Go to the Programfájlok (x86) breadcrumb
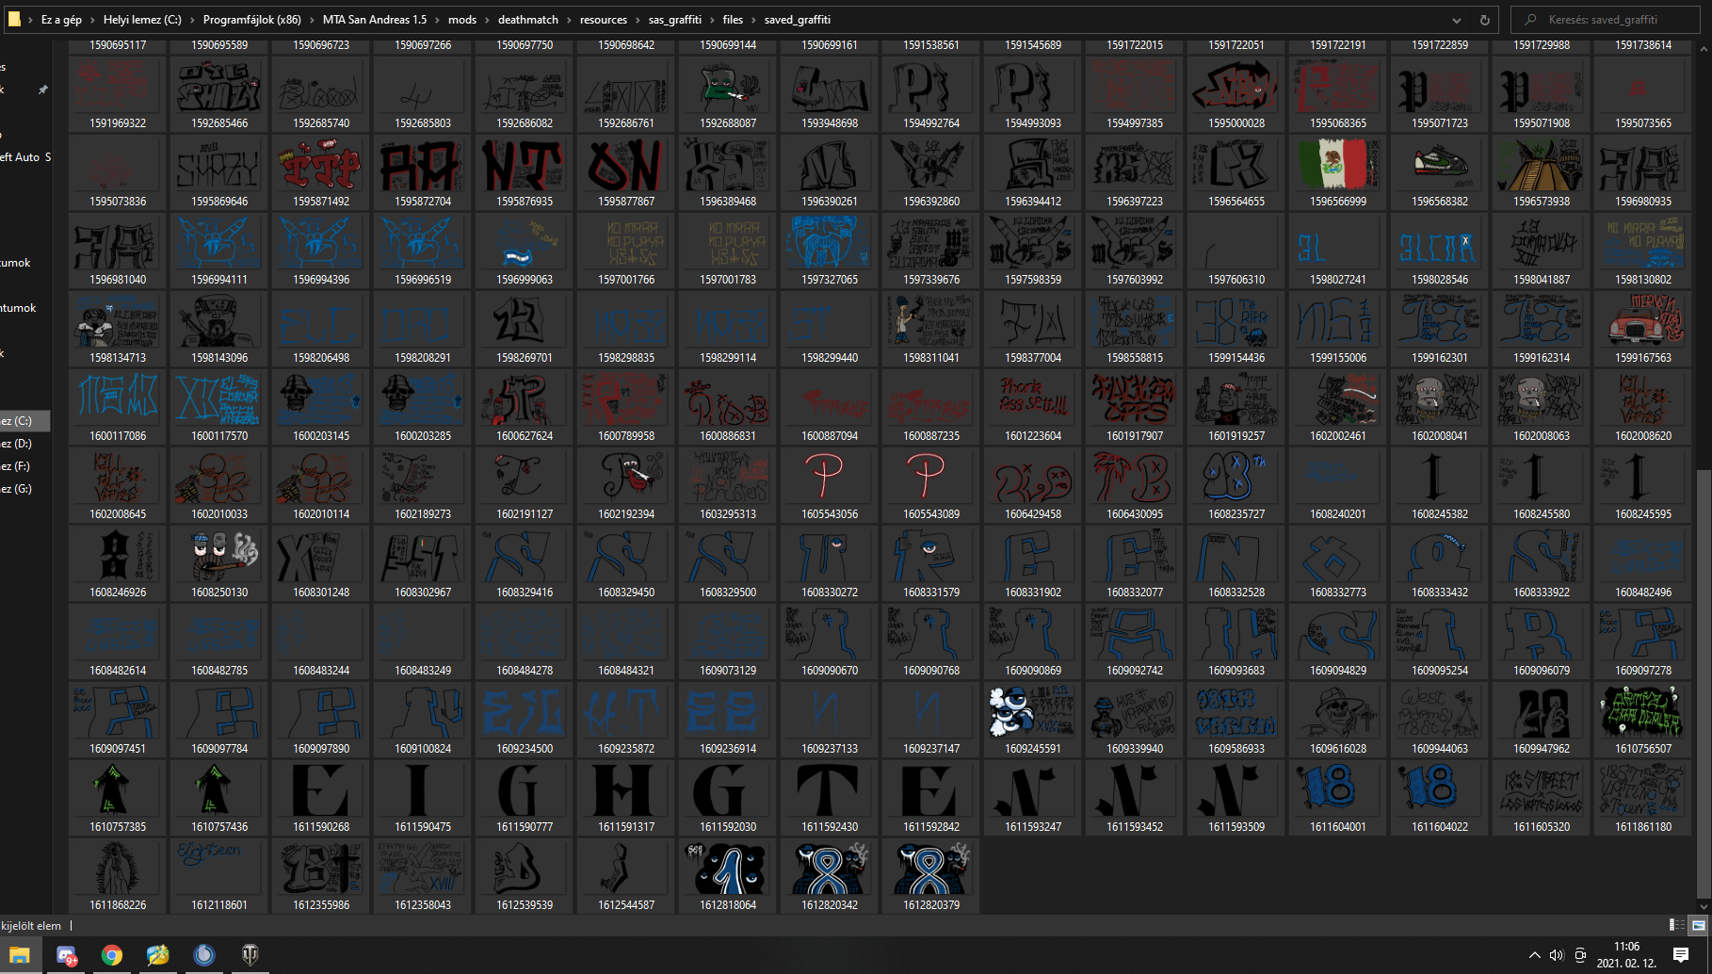Viewport: 1712px width, 974px height. [x=252, y=20]
